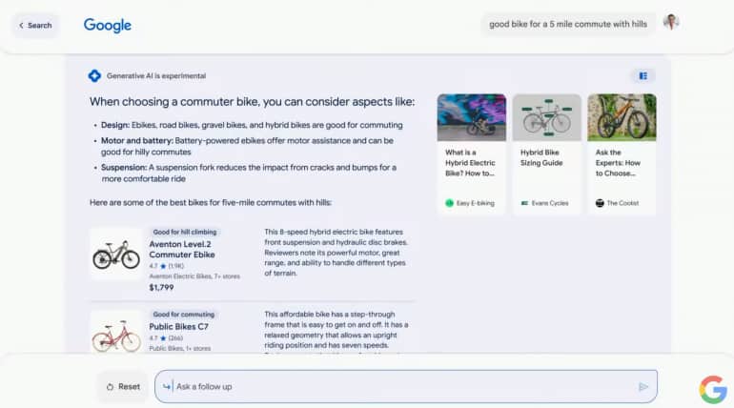Open the Hybrid Bike Sizing Guide thumbnail
This screenshot has height=408, width=734.
[547, 117]
